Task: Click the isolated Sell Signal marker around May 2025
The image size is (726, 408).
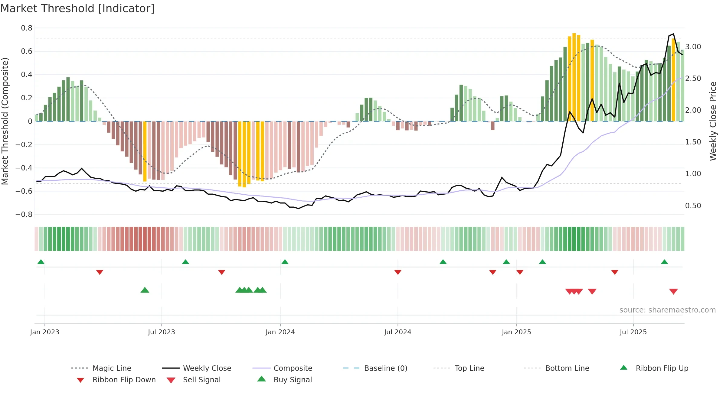Action: (x=592, y=291)
